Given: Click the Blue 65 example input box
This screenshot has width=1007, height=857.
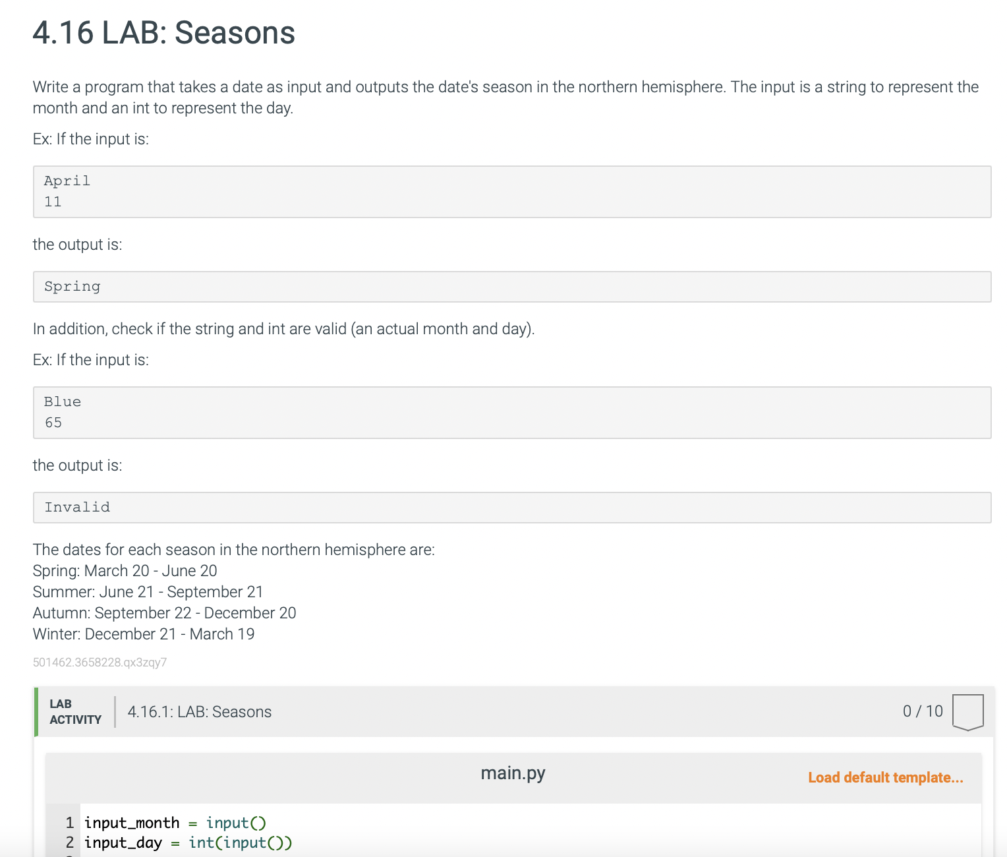Looking at the screenshot, I should click(x=511, y=413).
